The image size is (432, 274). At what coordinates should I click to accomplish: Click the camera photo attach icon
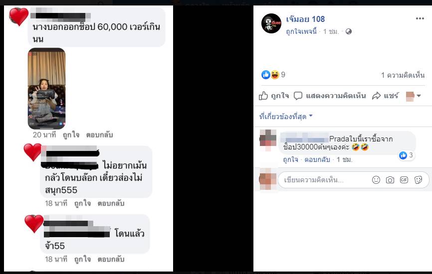pos(390,180)
